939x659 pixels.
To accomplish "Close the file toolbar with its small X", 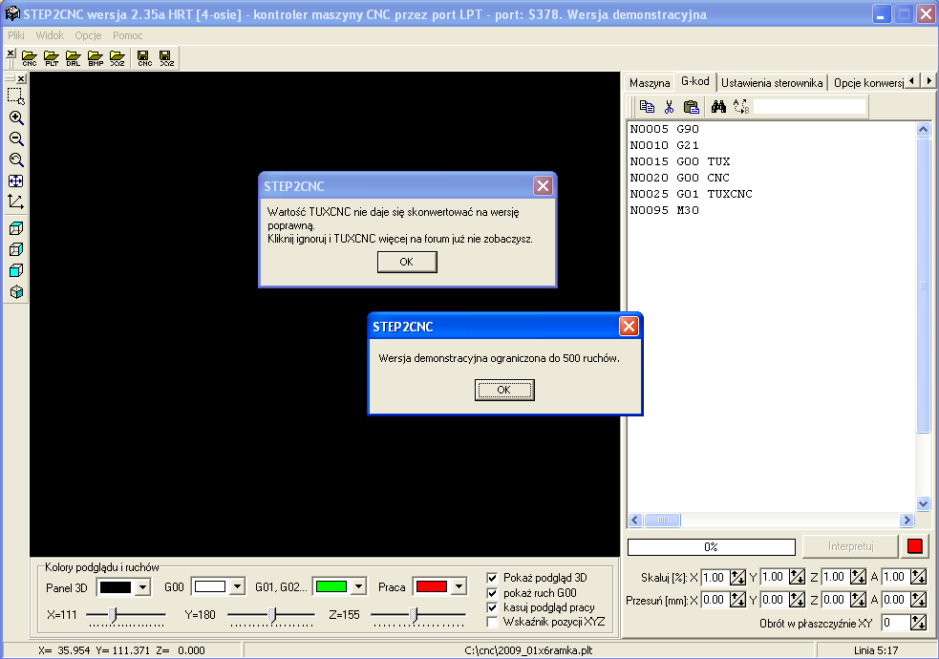I will point(11,53).
